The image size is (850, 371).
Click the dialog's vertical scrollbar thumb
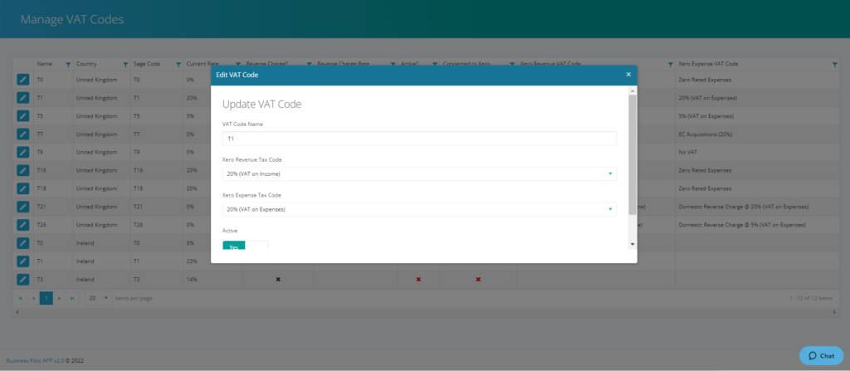coord(632,154)
